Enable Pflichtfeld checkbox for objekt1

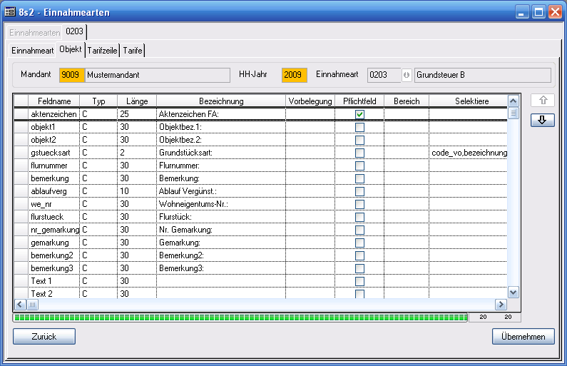click(359, 127)
